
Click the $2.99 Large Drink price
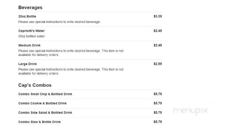[x=158, y=64]
